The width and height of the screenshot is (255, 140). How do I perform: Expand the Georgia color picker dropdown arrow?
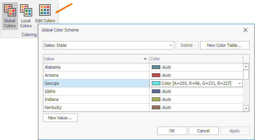[240, 83]
